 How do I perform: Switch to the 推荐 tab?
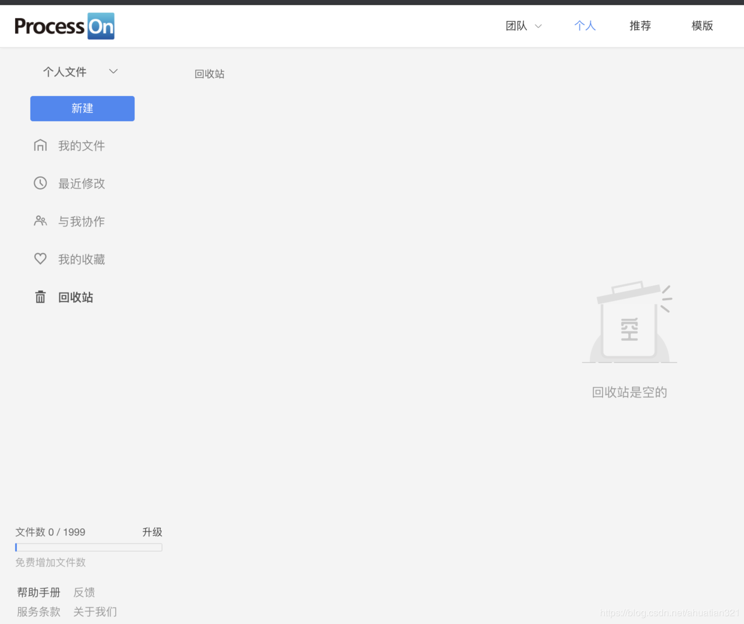point(640,26)
